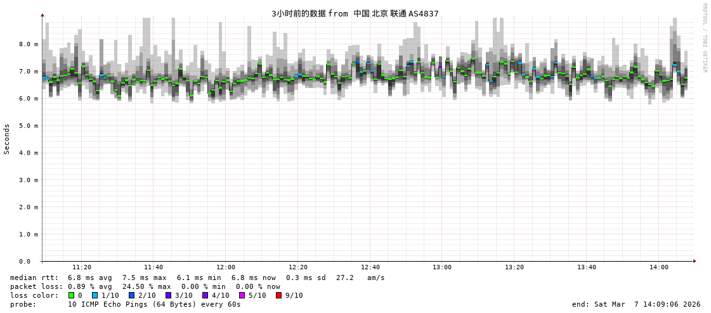Select the 11:20 time axis label
This screenshot has height=313, width=711.
click(81, 267)
